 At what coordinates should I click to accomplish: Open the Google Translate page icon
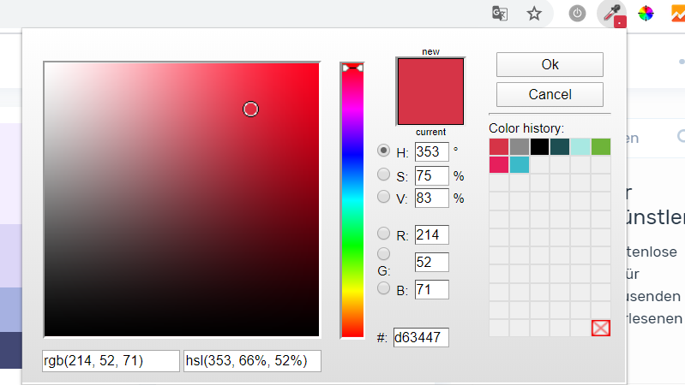click(x=500, y=13)
